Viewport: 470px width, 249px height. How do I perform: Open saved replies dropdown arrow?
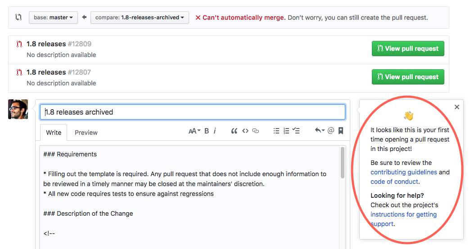coord(320,130)
